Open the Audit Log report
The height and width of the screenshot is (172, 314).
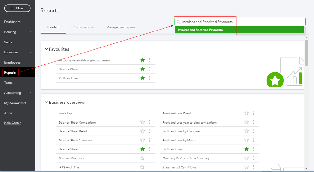tap(65, 114)
